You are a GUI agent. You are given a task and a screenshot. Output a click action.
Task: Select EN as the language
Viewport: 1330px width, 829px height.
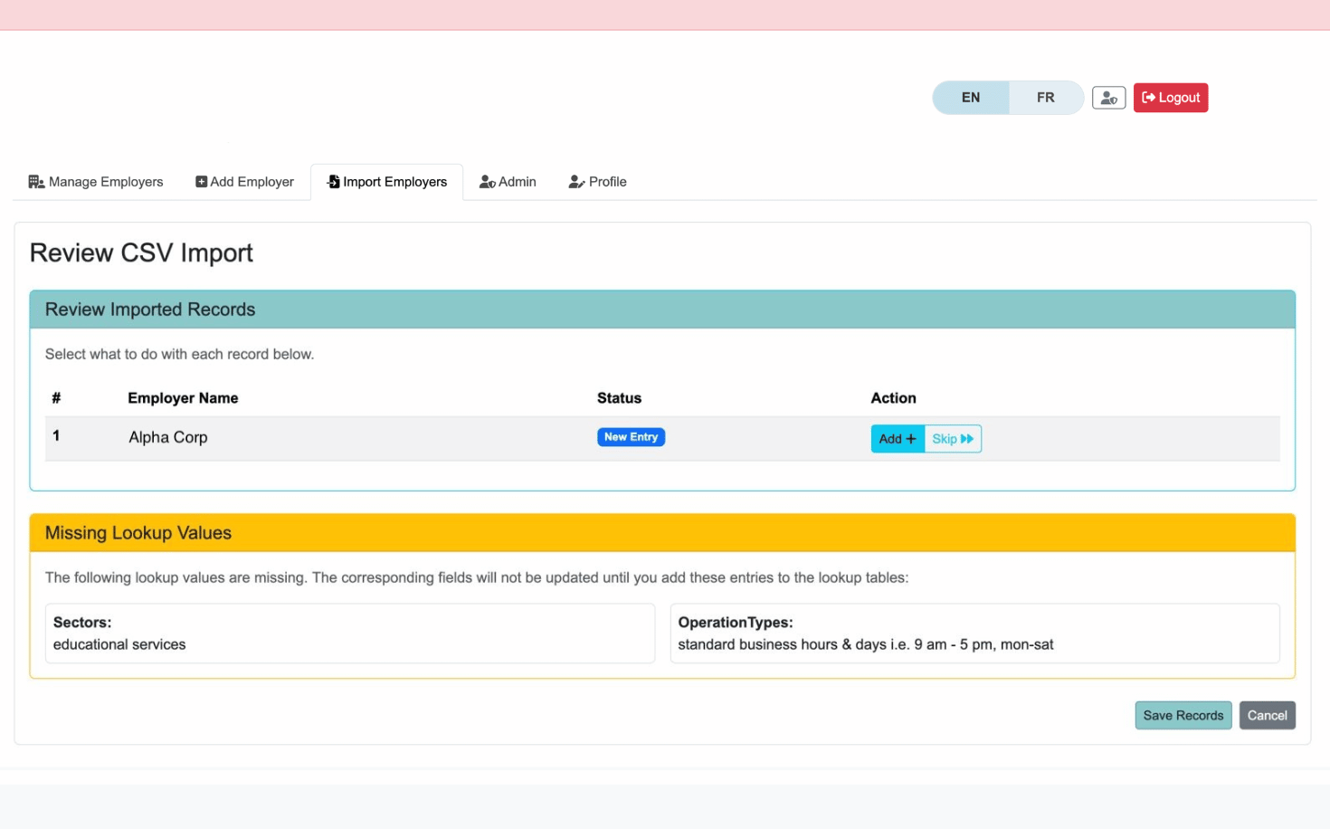(971, 97)
